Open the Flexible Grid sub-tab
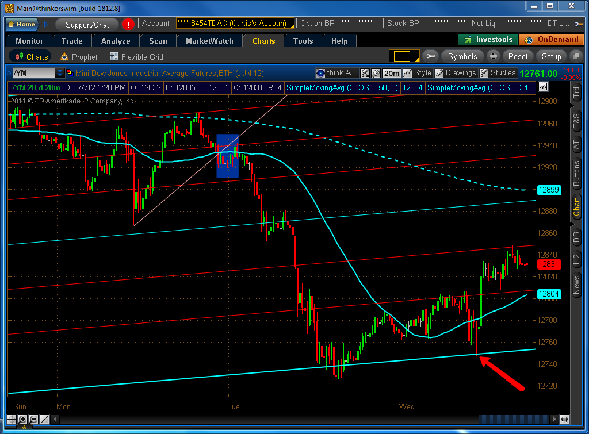 pos(137,57)
